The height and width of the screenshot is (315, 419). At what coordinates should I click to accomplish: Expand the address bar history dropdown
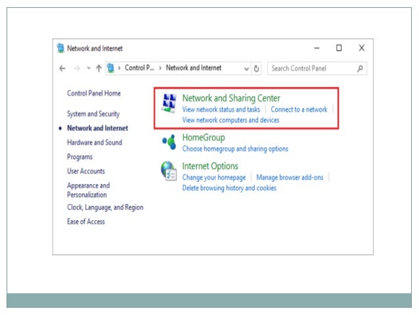tap(246, 69)
